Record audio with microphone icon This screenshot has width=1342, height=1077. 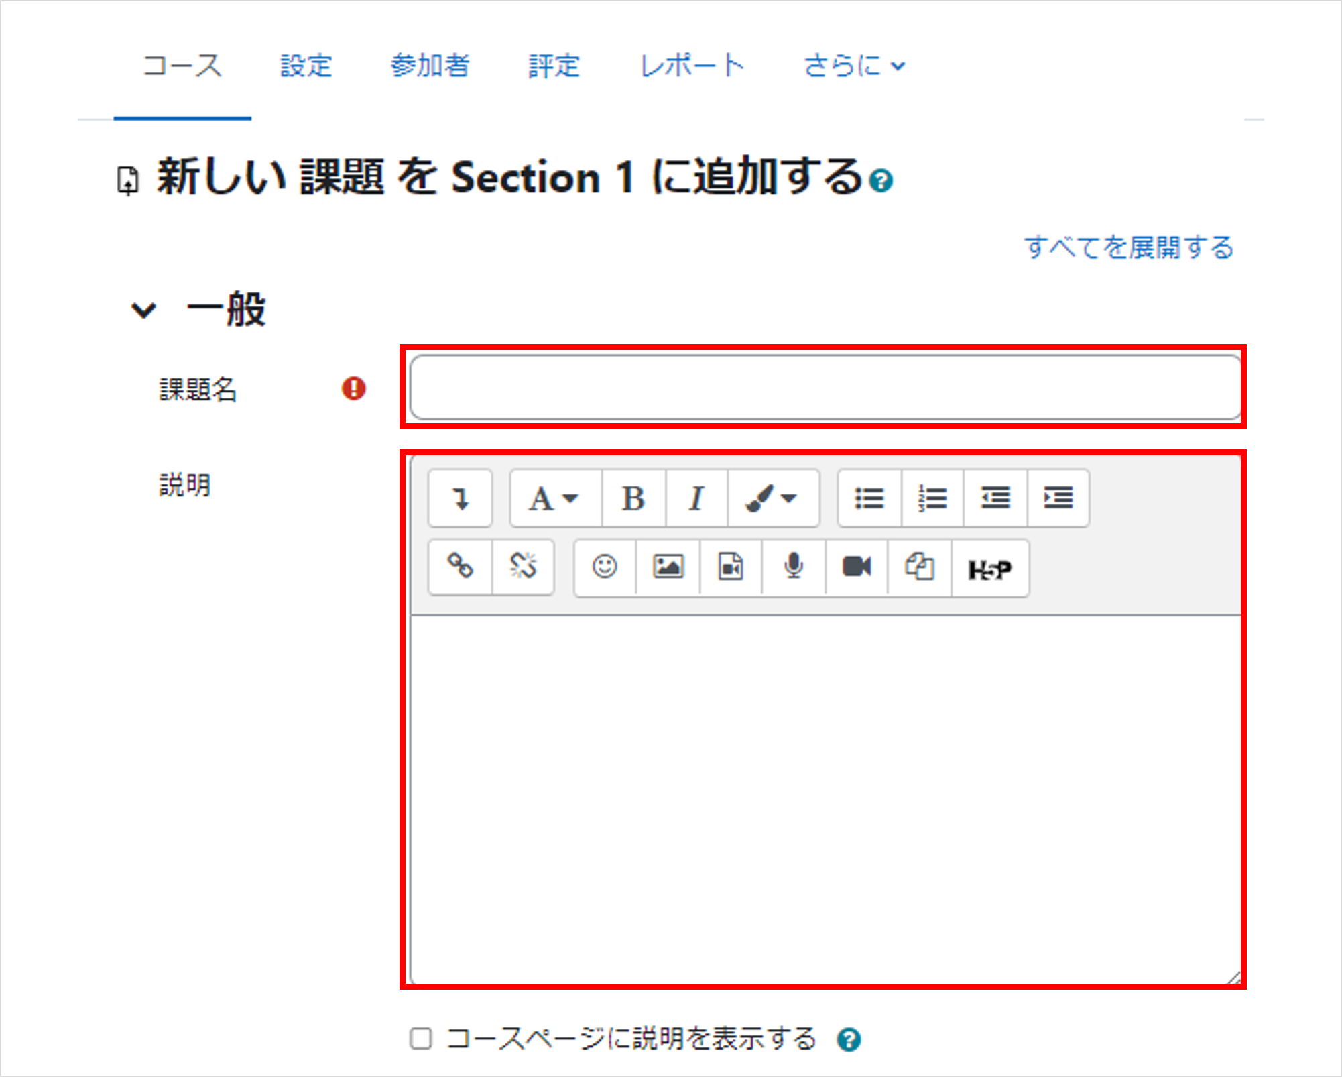794,567
